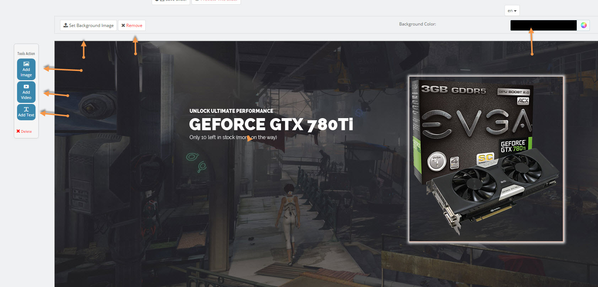This screenshot has height=287, width=598.
Task: Select the EVGA graphics card image layer
Action: coord(486,159)
